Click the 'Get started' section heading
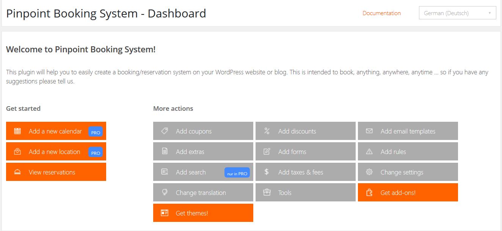 pos(23,108)
